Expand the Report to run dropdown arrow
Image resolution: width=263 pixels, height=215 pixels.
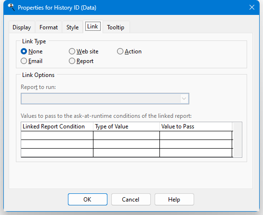point(184,99)
